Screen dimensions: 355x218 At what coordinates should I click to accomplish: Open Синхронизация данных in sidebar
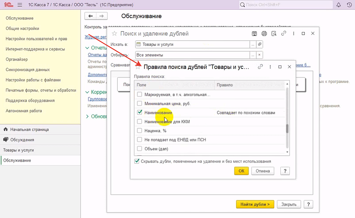(28, 70)
